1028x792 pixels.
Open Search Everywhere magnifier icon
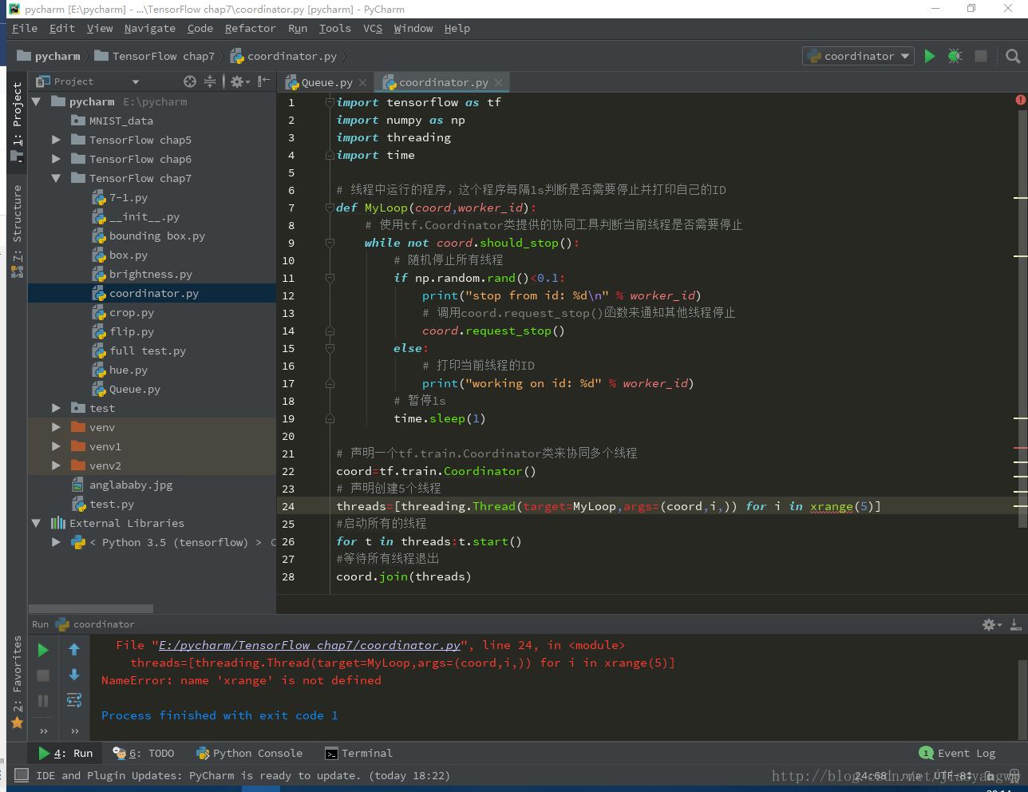click(x=1013, y=56)
